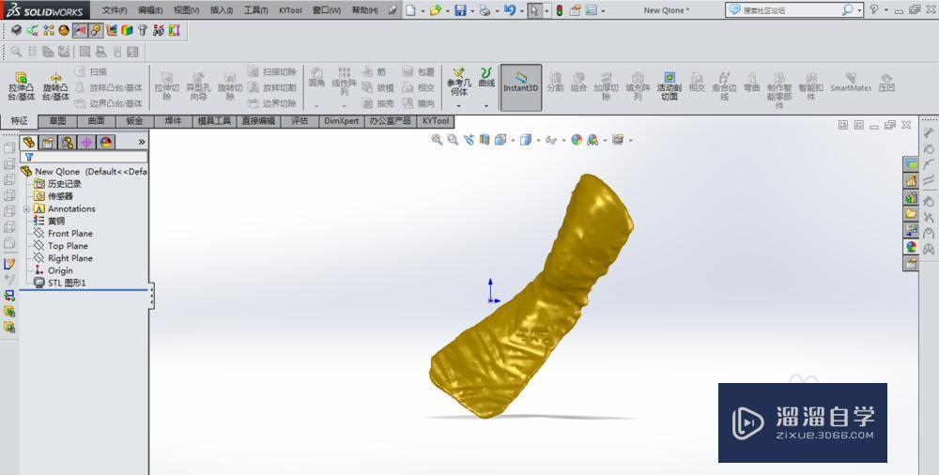Toggle the highlighted red flag icon in top toolbar
This screenshot has height=475, width=939.
[x=80, y=30]
